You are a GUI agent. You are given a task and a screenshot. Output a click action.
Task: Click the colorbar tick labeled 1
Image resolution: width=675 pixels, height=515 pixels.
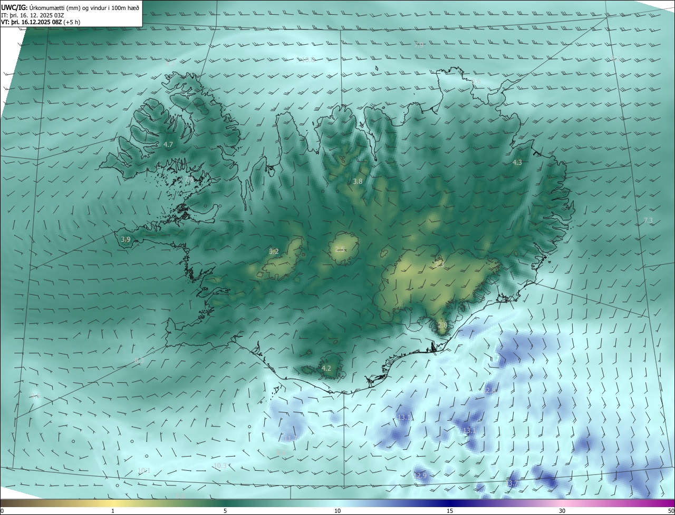[x=113, y=511]
